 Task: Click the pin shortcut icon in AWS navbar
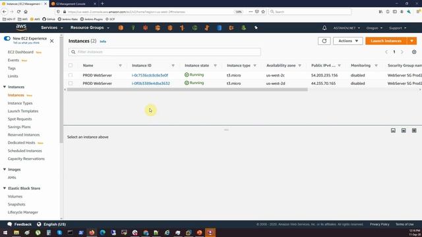256,28
